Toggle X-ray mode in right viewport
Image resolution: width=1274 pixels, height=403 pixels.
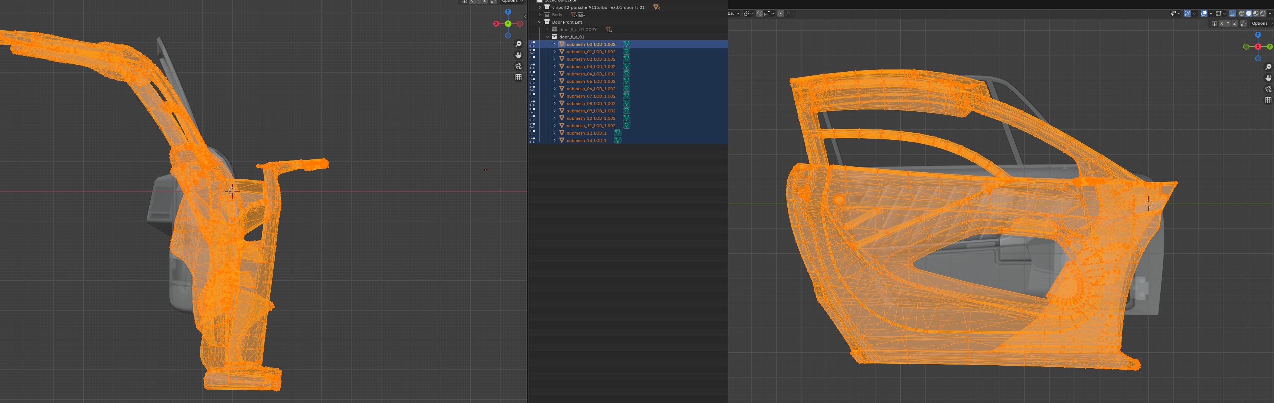pyautogui.click(x=1233, y=13)
